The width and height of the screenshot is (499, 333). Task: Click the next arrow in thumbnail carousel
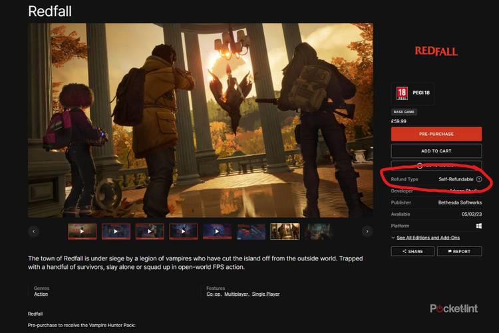[367, 232]
